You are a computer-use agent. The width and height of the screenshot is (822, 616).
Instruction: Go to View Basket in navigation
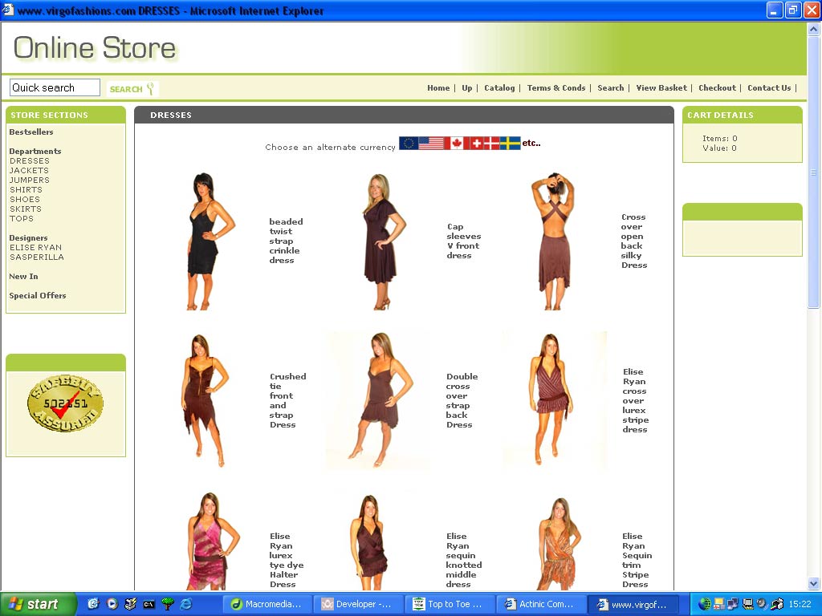click(x=661, y=88)
